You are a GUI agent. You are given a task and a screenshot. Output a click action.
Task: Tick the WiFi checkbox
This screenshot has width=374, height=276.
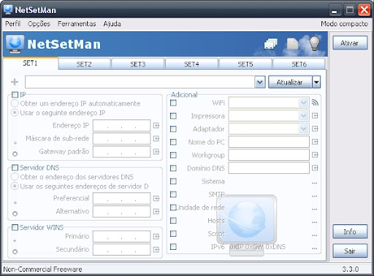coord(173,103)
